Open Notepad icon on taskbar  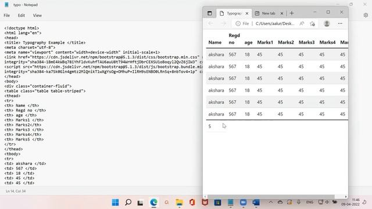pyautogui.click(x=230, y=203)
